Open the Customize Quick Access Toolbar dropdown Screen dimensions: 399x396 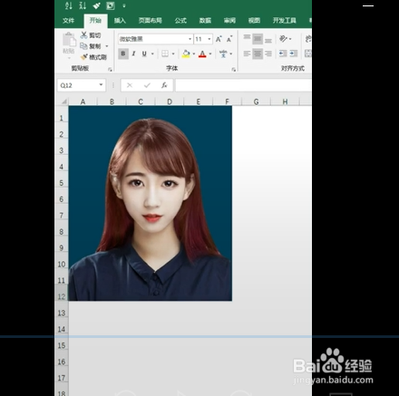[x=124, y=5]
